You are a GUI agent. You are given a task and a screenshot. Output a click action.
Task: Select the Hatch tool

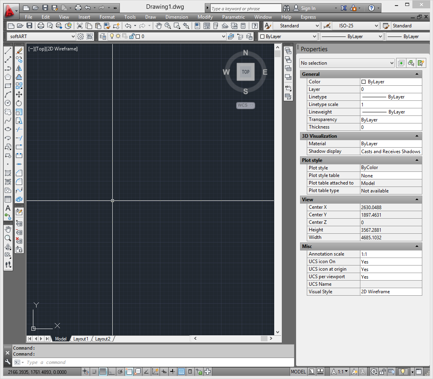(x=8, y=173)
